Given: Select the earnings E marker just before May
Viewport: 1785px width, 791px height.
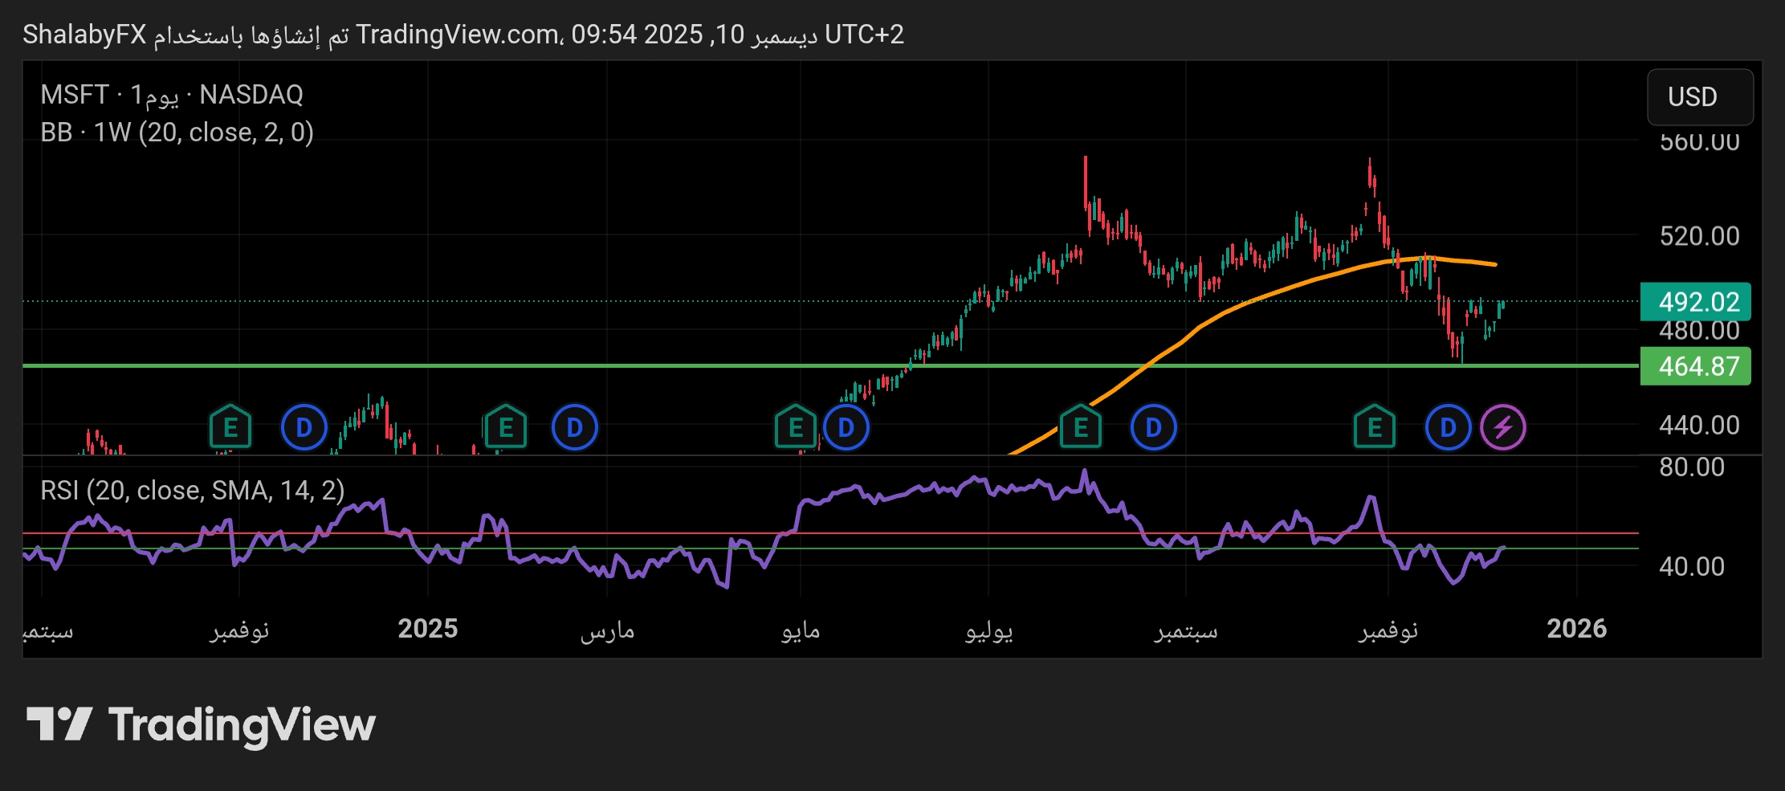Looking at the screenshot, I should (x=795, y=427).
